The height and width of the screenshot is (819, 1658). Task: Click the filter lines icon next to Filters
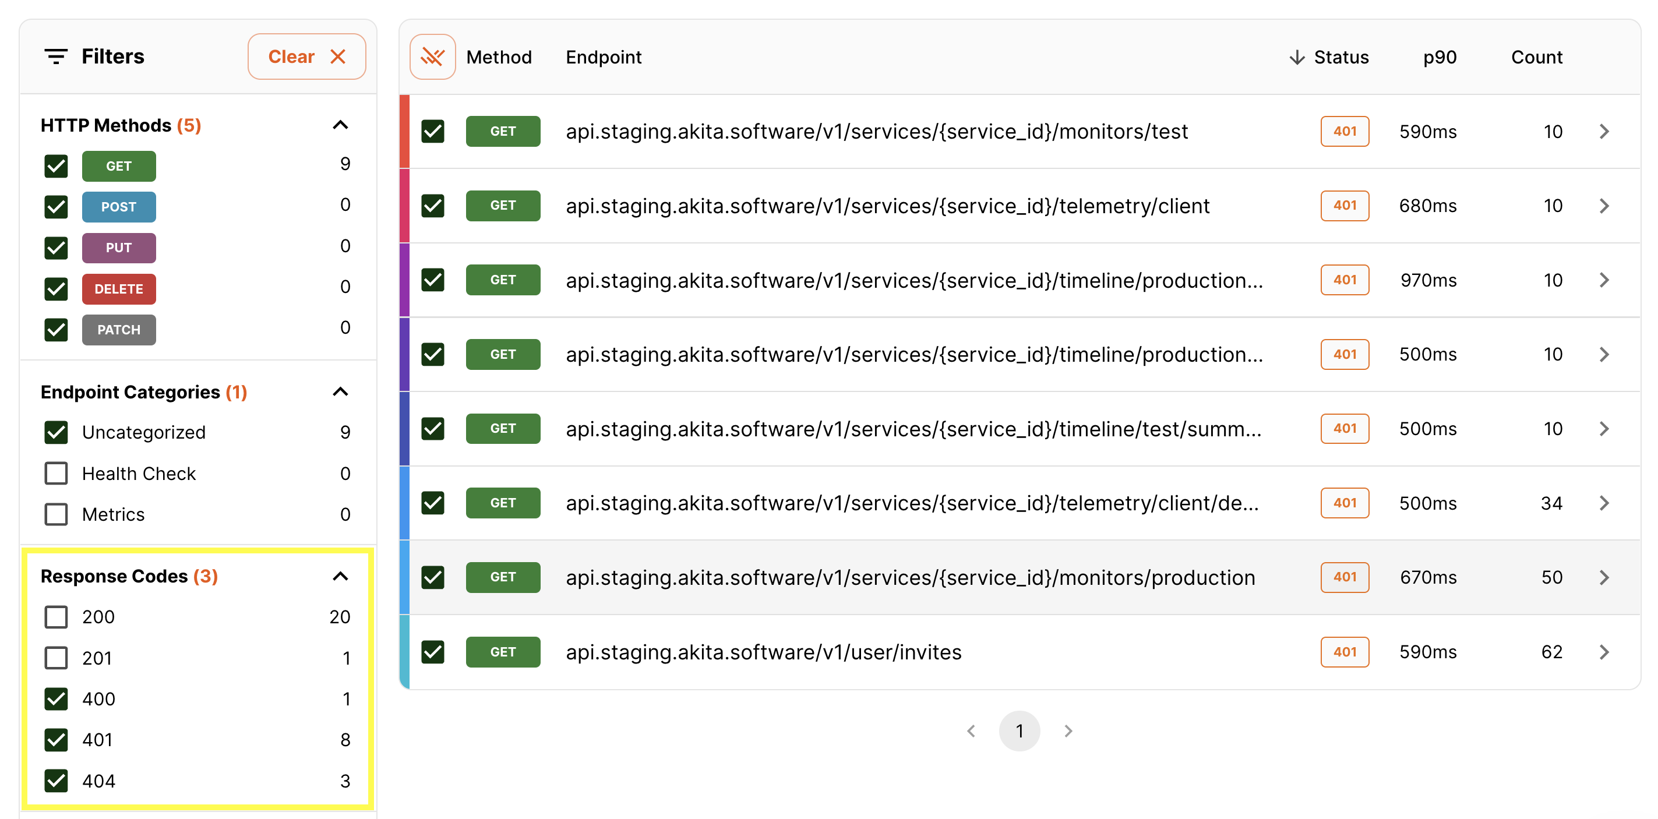point(56,57)
